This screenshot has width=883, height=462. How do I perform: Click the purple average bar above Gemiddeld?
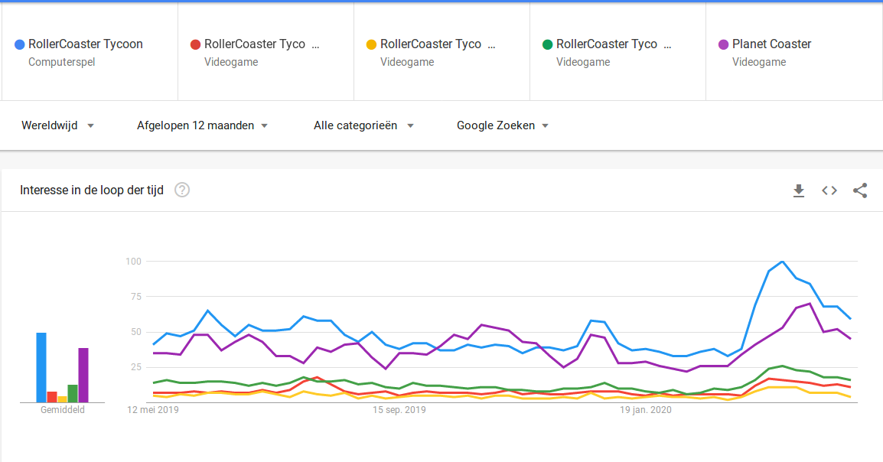(83, 376)
